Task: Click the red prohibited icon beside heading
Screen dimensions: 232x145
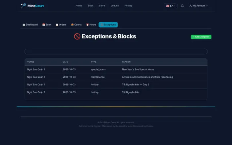Action: pyautogui.click(x=77, y=36)
